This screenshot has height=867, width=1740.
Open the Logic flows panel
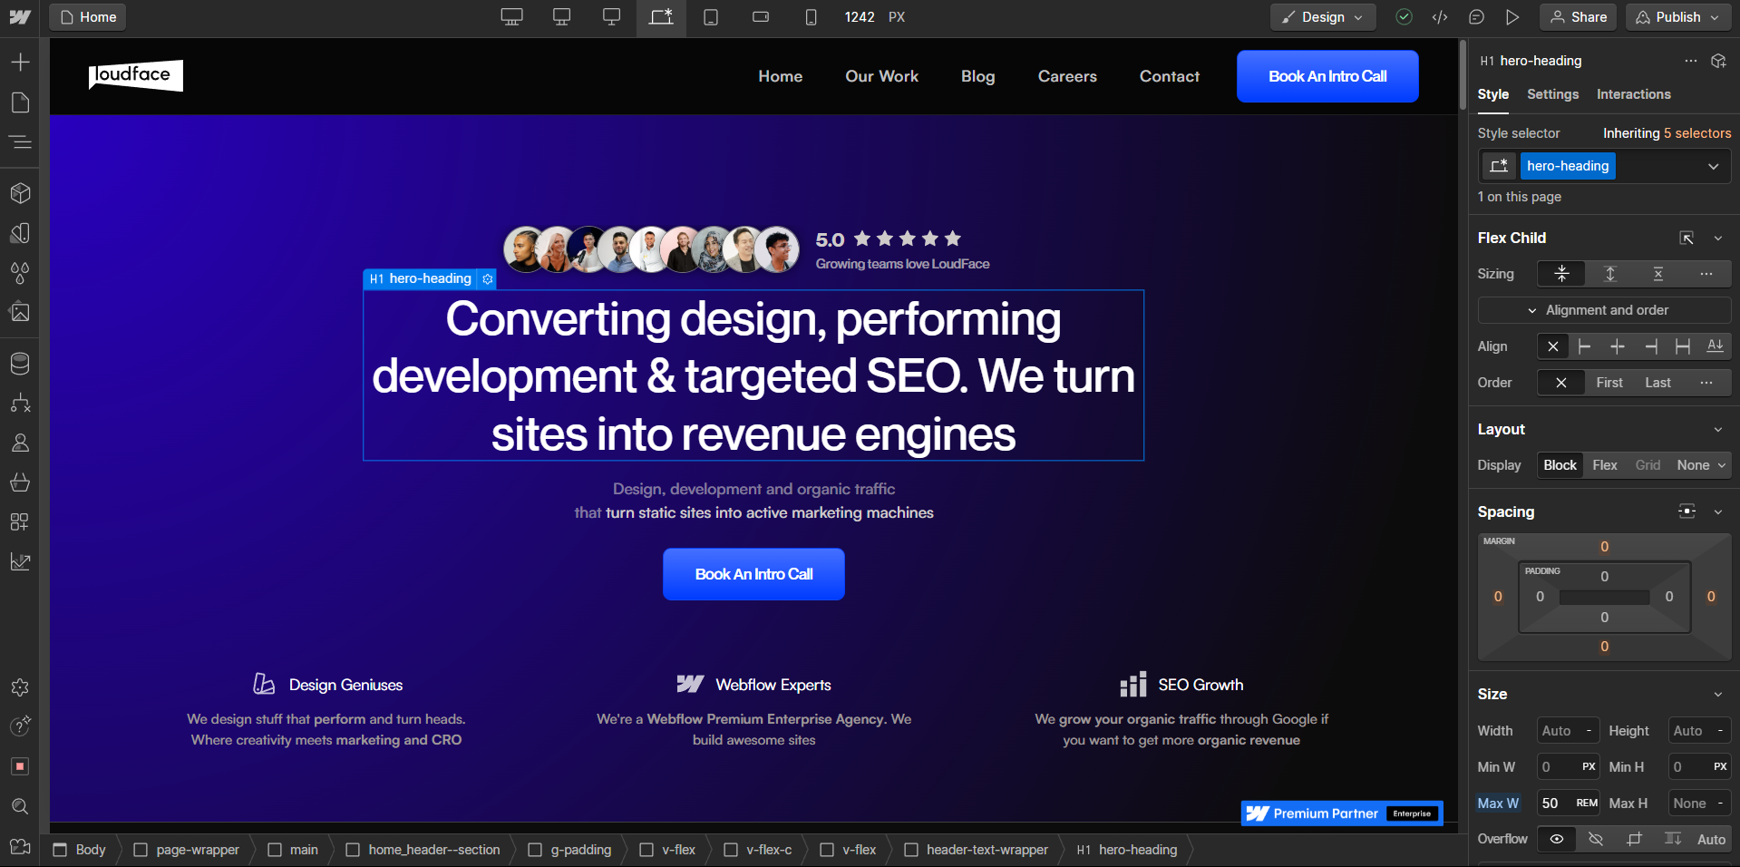[20, 403]
